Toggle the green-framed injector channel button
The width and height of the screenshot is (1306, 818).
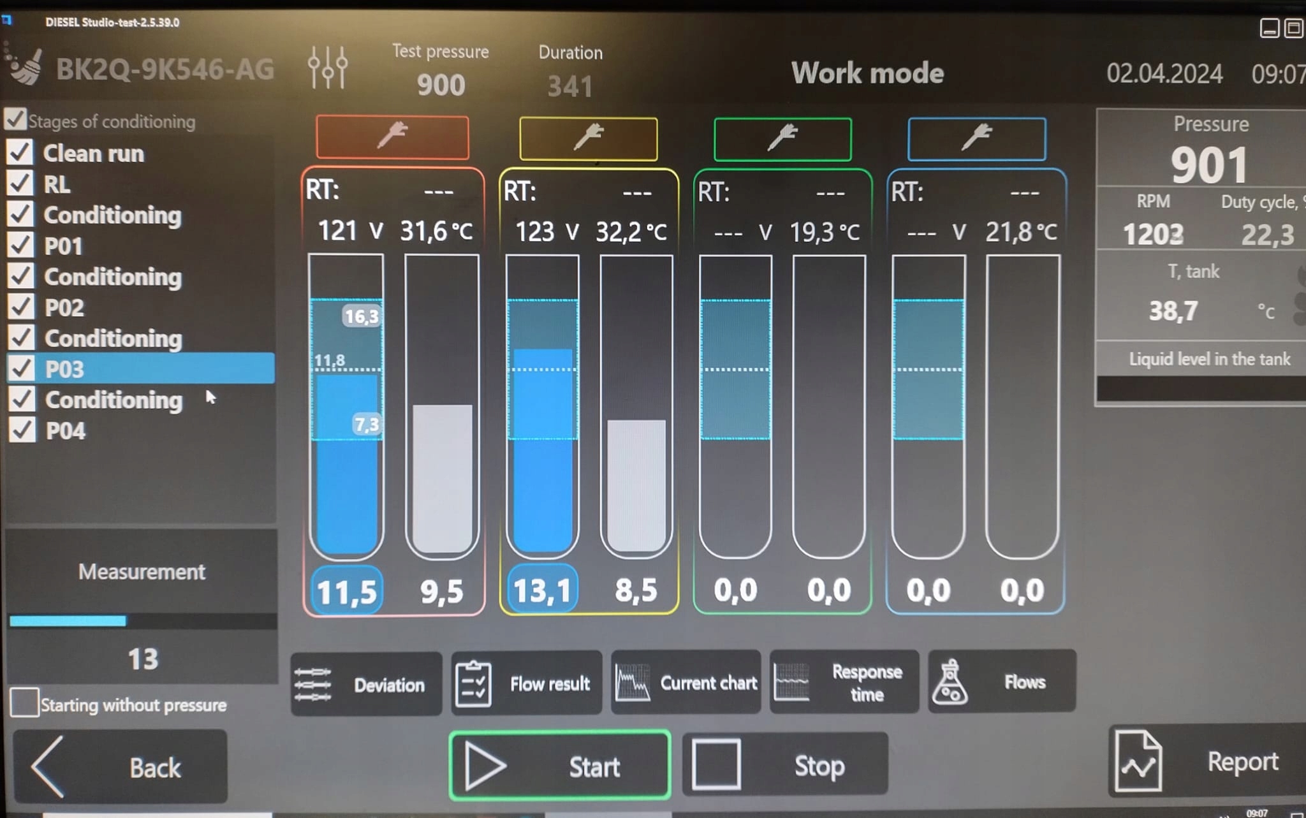(782, 139)
